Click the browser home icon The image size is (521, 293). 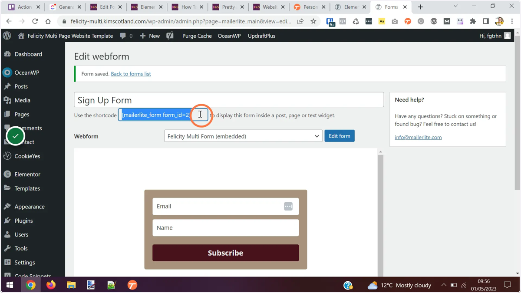(x=48, y=21)
